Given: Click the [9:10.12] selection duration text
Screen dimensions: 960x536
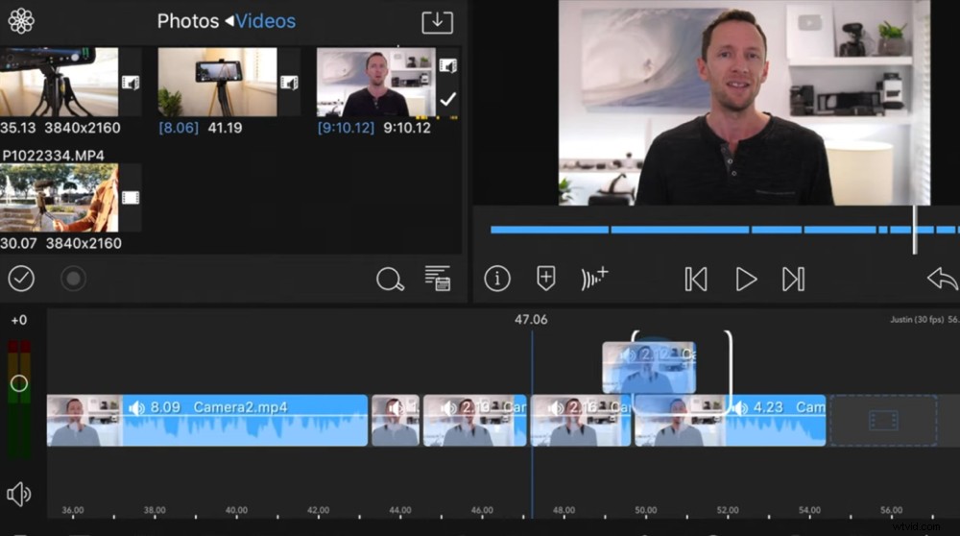Looking at the screenshot, I should pyautogui.click(x=346, y=128).
